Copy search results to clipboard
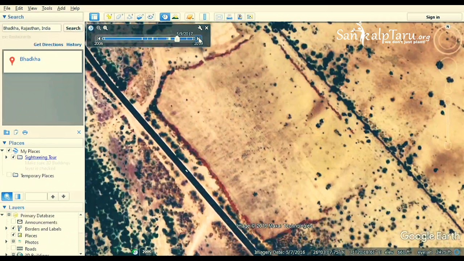The image size is (464, 261). click(x=16, y=132)
